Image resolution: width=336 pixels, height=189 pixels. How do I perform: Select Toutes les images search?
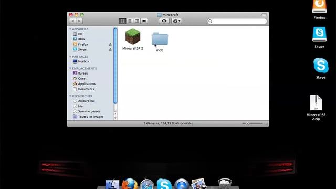(91, 117)
